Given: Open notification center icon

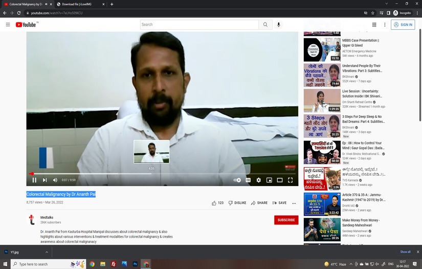Looking at the screenshot, I should pyautogui.click(x=415, y=264).
